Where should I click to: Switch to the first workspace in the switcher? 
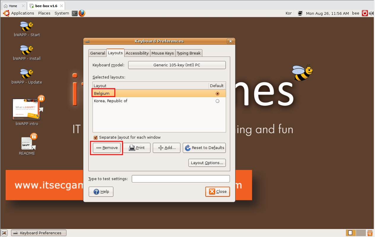351,233
